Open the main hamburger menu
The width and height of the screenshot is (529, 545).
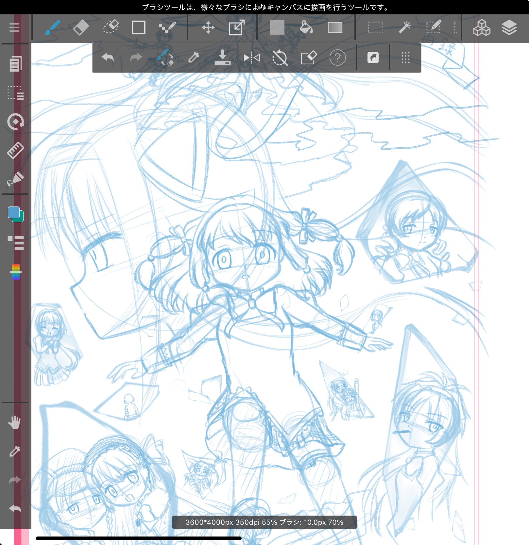[14, 27]
